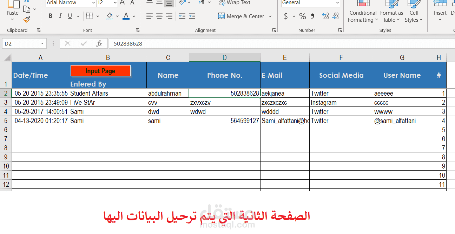Select the Instagram cell
This screenshot has height=234, width=455.
tap(341, 102)
